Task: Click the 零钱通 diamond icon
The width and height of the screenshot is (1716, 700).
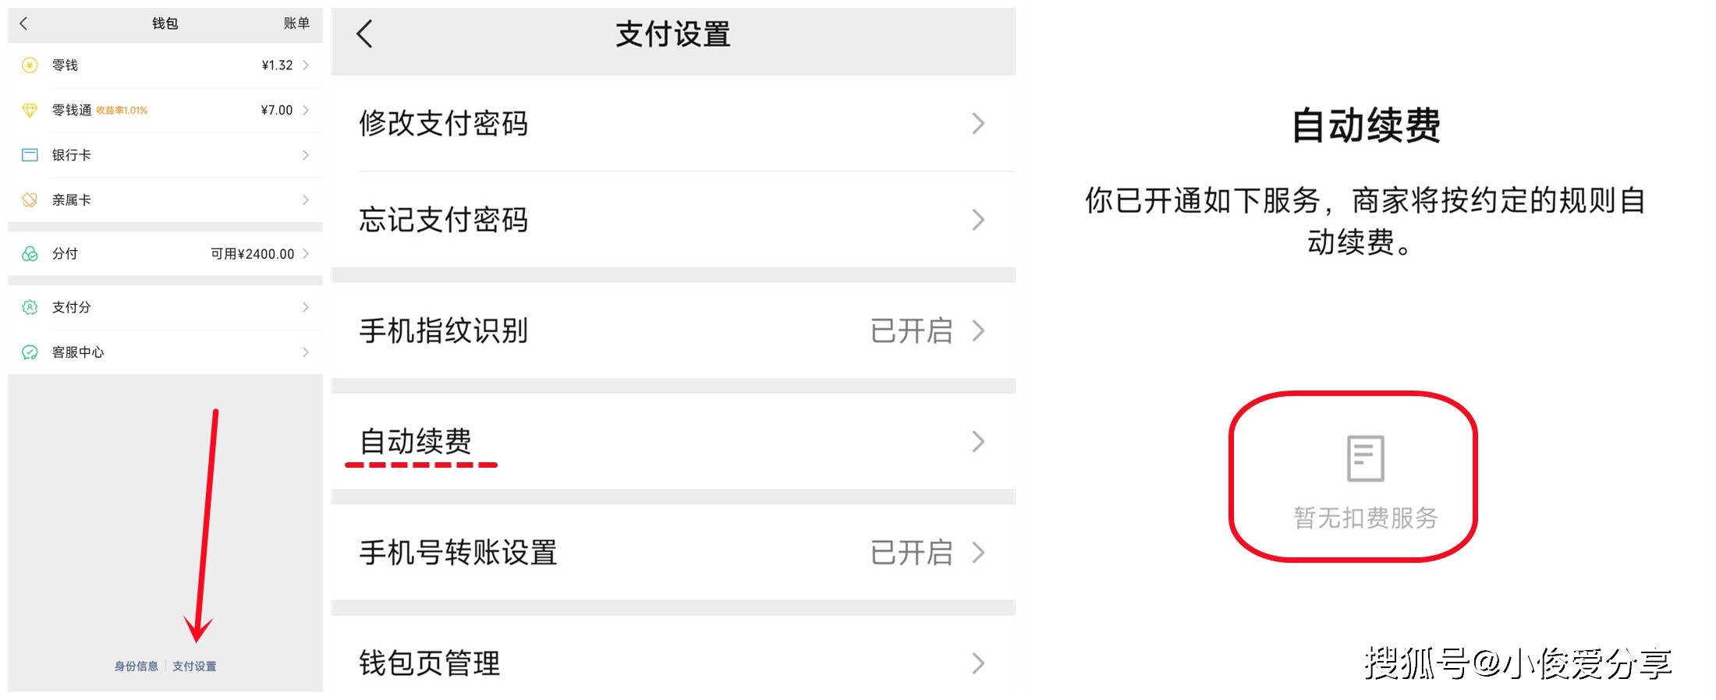Action: pyautogui.click(x=30, y=111)
